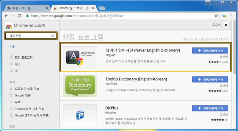Check the 오프라인 실행 가능 option
The width and height of the screenshot is (238, 131).
click(x=12, y=88)
